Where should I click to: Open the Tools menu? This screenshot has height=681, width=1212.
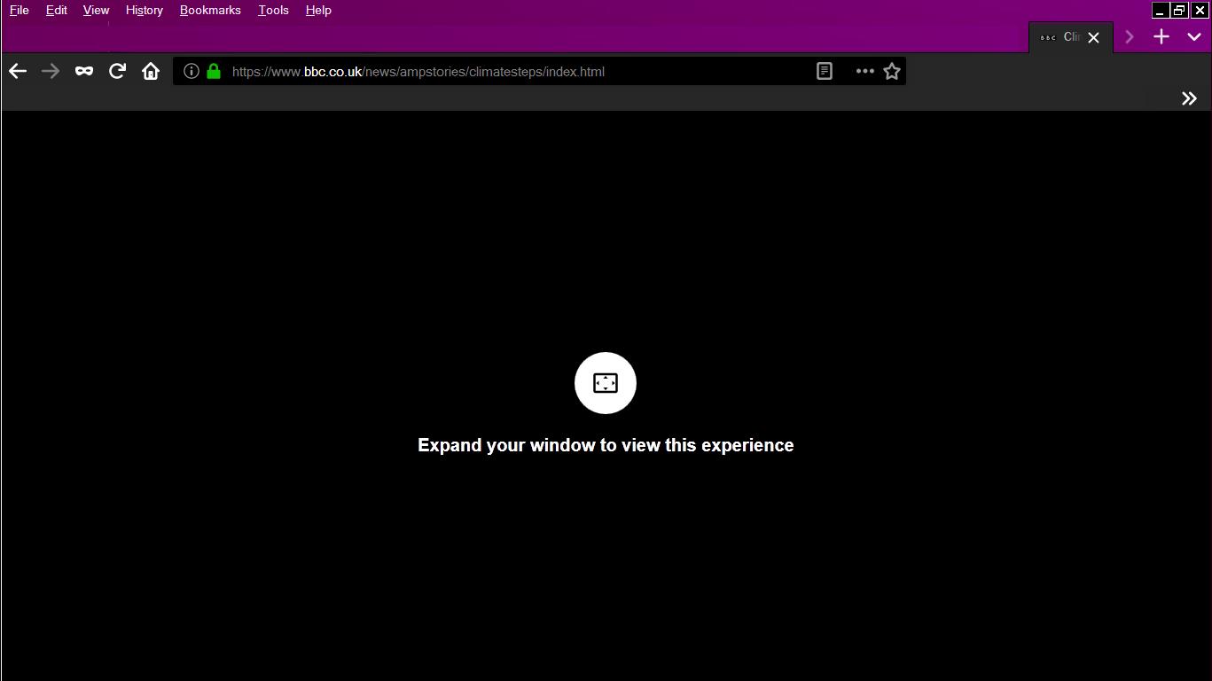tap(273, 11)
